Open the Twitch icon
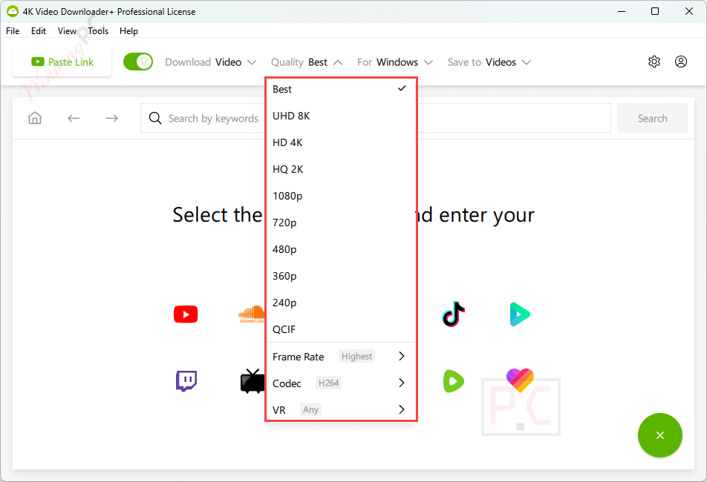 [185, 380]
